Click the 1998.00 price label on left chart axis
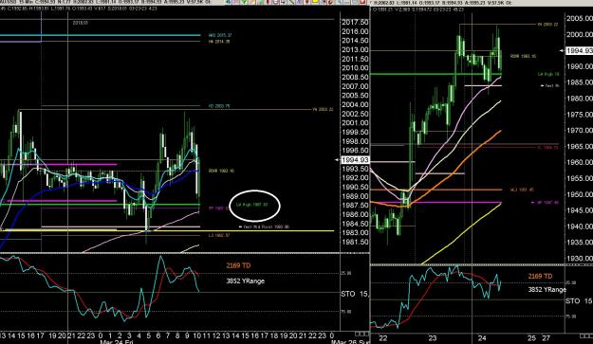The image size is (593, 344). coord(355,141)
